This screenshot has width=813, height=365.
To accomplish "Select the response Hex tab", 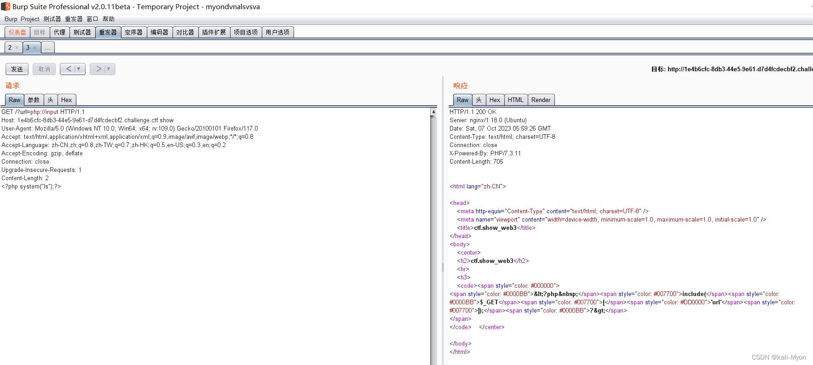I will click(495, 100).
